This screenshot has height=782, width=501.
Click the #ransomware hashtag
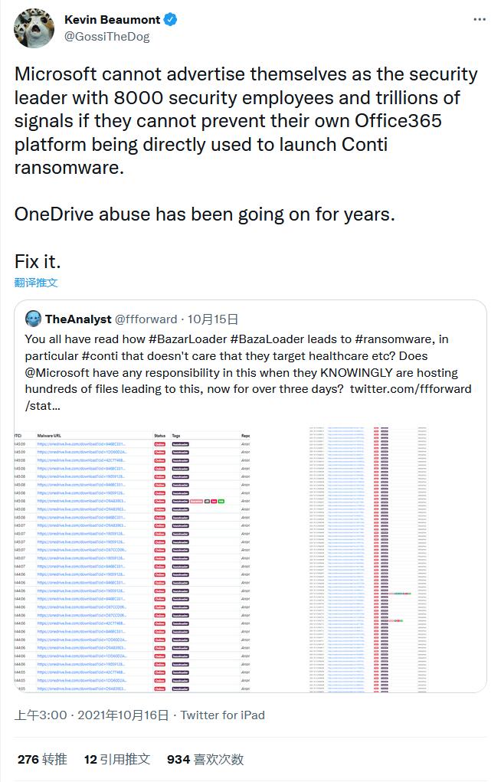[x=397, y=339]
